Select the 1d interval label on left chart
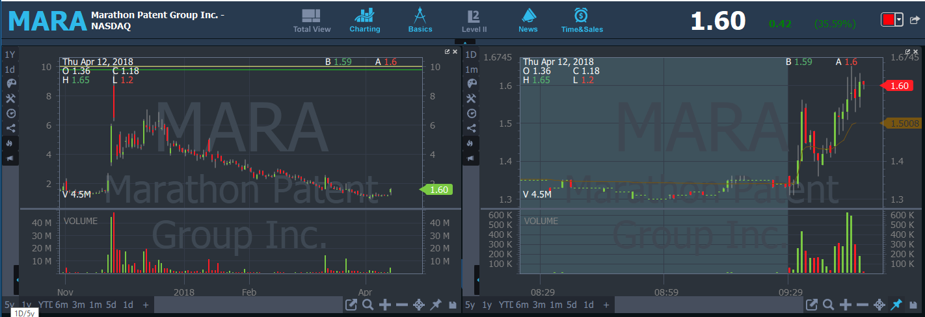The image size is (925, 317). point(10,70)
